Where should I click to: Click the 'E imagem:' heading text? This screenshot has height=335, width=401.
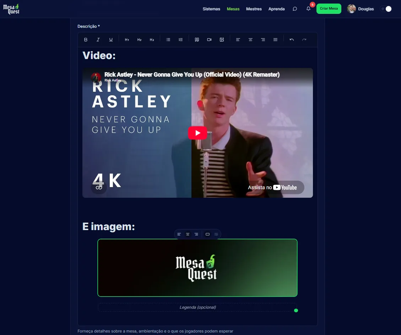108,227
